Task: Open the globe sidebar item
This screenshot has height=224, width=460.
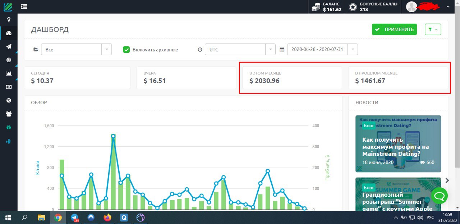Action: click(x=9, y=100)
